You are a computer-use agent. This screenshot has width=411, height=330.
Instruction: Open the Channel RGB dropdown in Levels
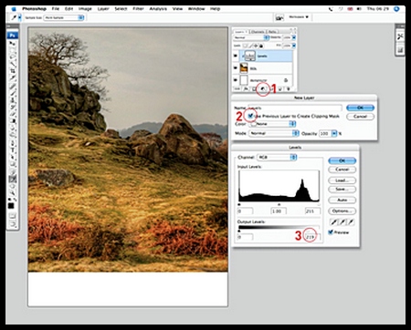coord(277,157)
